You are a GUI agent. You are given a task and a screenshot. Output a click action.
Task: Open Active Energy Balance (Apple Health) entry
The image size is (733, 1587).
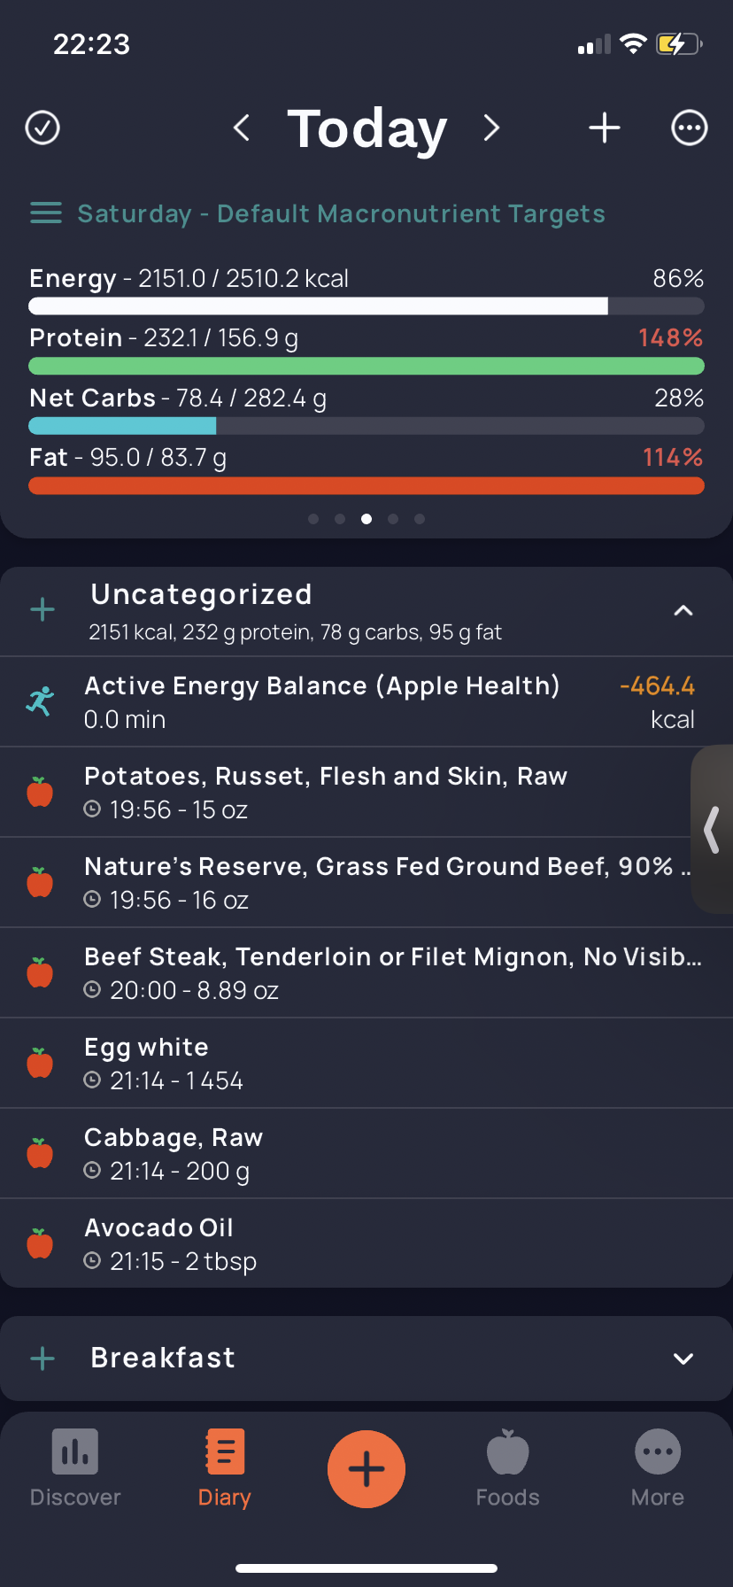pyautogui.click(x=366, y=701)
